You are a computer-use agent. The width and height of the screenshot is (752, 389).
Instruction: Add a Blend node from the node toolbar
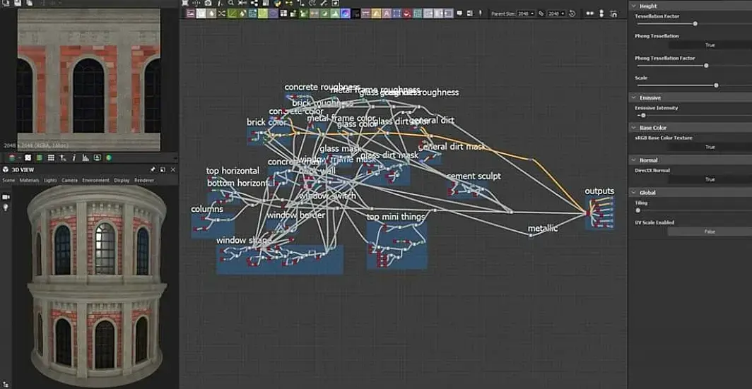201,13
